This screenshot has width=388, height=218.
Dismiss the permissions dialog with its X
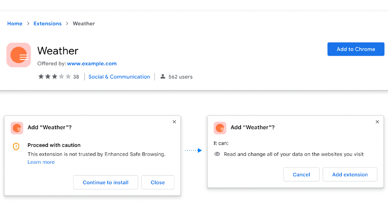[x=377, y=122]
